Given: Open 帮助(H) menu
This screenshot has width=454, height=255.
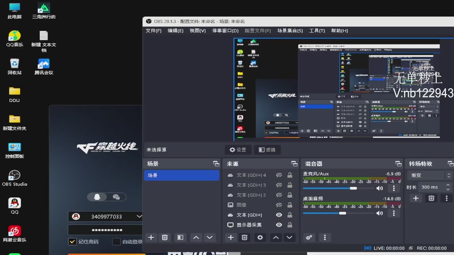Looking at the screenshot, I should [x=339, y=31].
